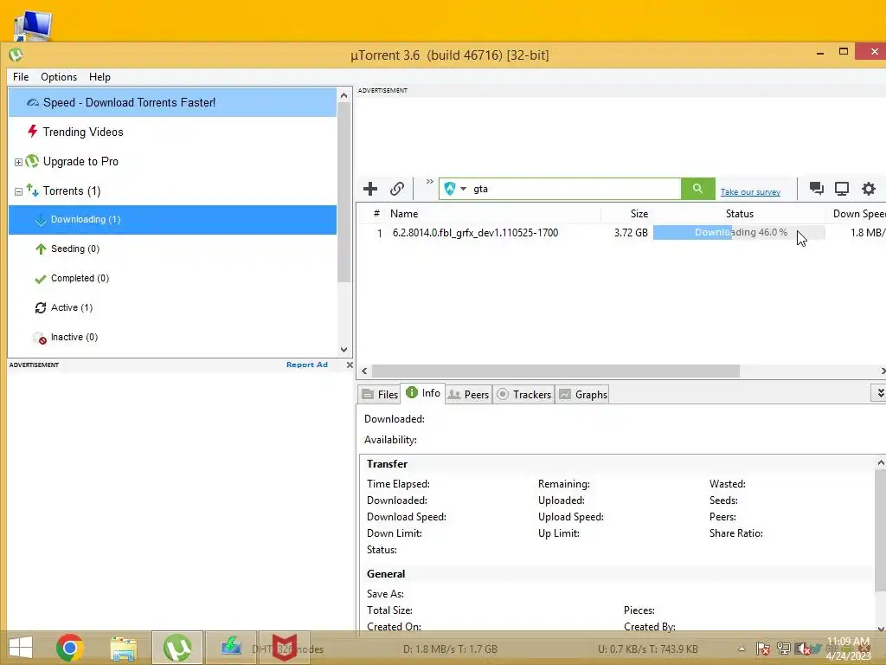Select the Seeding (0) filter

coord(75,249)
